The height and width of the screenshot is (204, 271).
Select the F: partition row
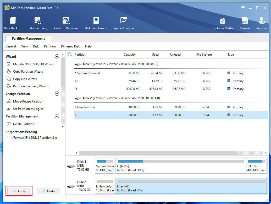coord(171,115)
